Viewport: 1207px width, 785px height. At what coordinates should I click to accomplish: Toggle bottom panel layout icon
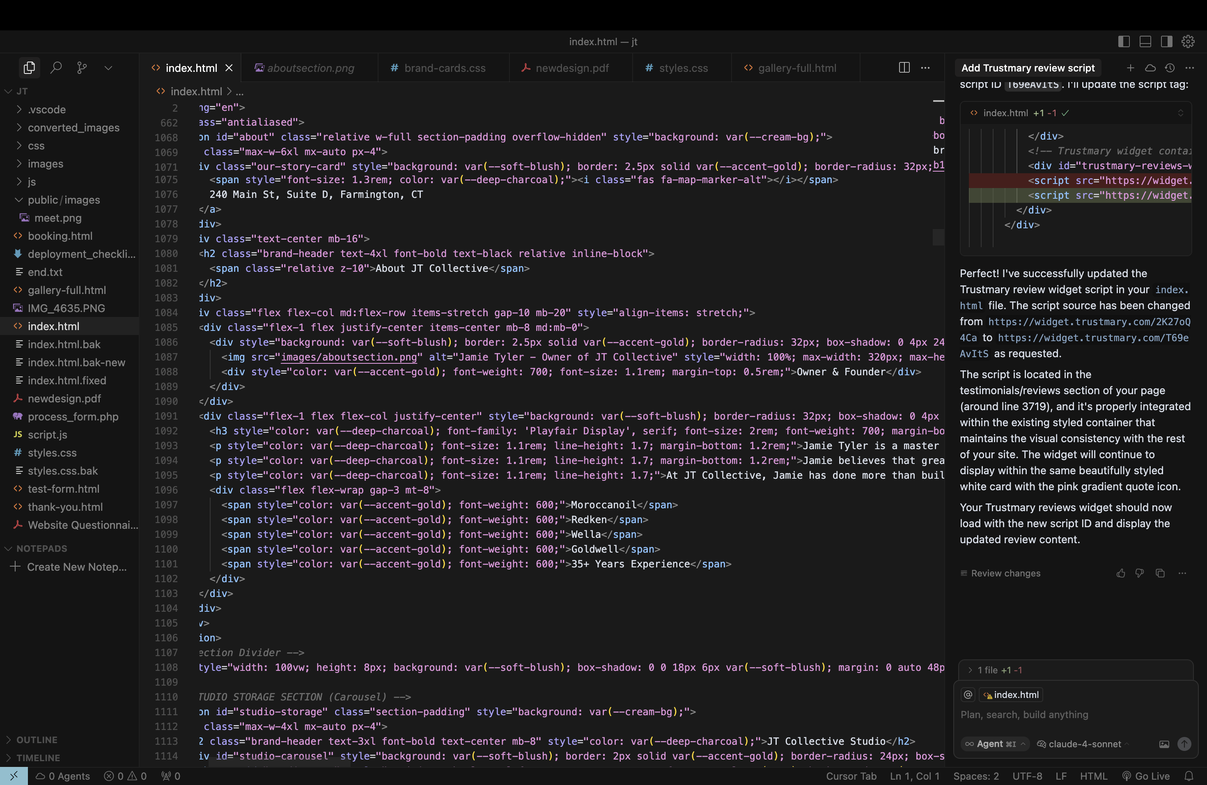[x=1145, y=41]
